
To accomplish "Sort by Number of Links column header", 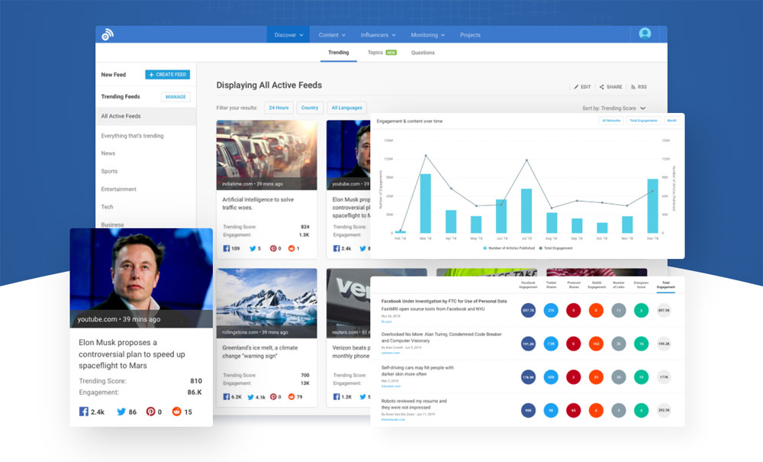I will point(619,285).
